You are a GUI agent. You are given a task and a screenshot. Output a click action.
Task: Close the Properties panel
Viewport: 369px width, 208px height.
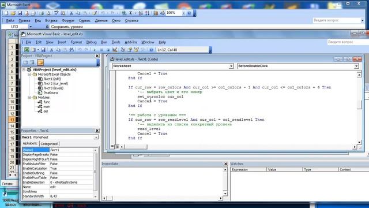(97, 131)
